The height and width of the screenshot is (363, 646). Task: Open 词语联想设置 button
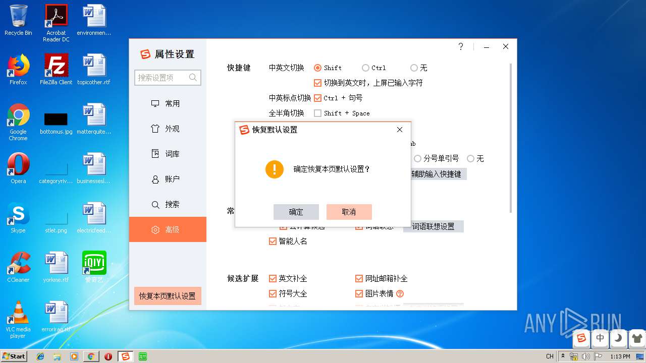[433, 227]
